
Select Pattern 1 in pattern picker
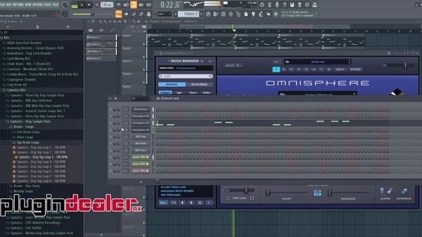coord(101,38)
